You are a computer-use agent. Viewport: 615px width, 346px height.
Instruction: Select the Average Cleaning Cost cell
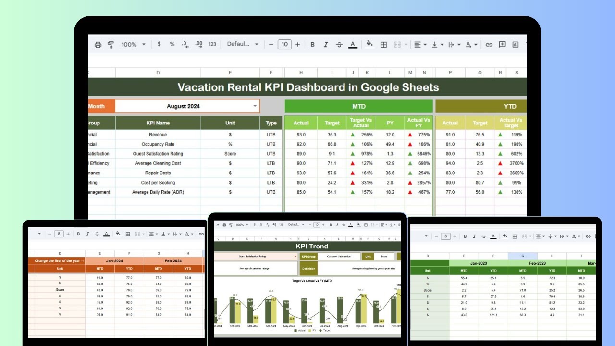tap(158, 163)
